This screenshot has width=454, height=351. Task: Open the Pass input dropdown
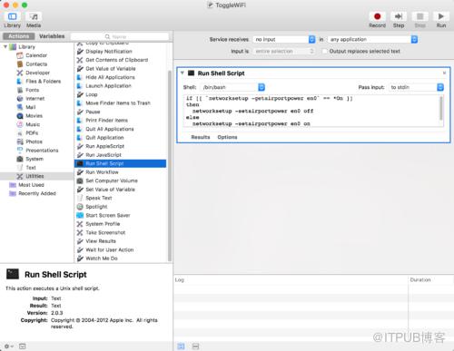click(x=416, y=87)
